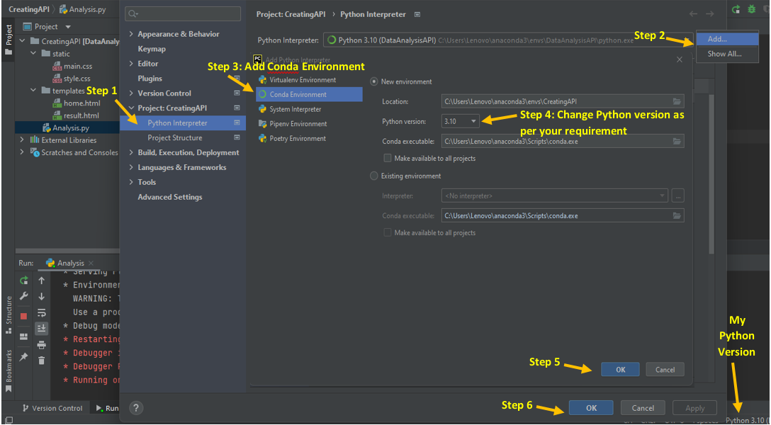The width and height of the screenshot is (771, 425).
Task: Click Cancel in Add Python Interpreter dialog
Action: coord(665,370)
